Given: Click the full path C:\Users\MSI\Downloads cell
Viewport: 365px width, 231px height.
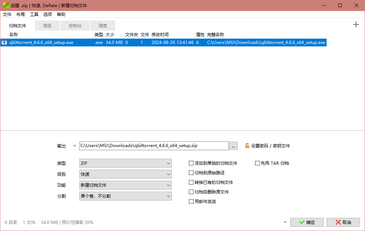Looking at the screenshot, I should 266,43.
